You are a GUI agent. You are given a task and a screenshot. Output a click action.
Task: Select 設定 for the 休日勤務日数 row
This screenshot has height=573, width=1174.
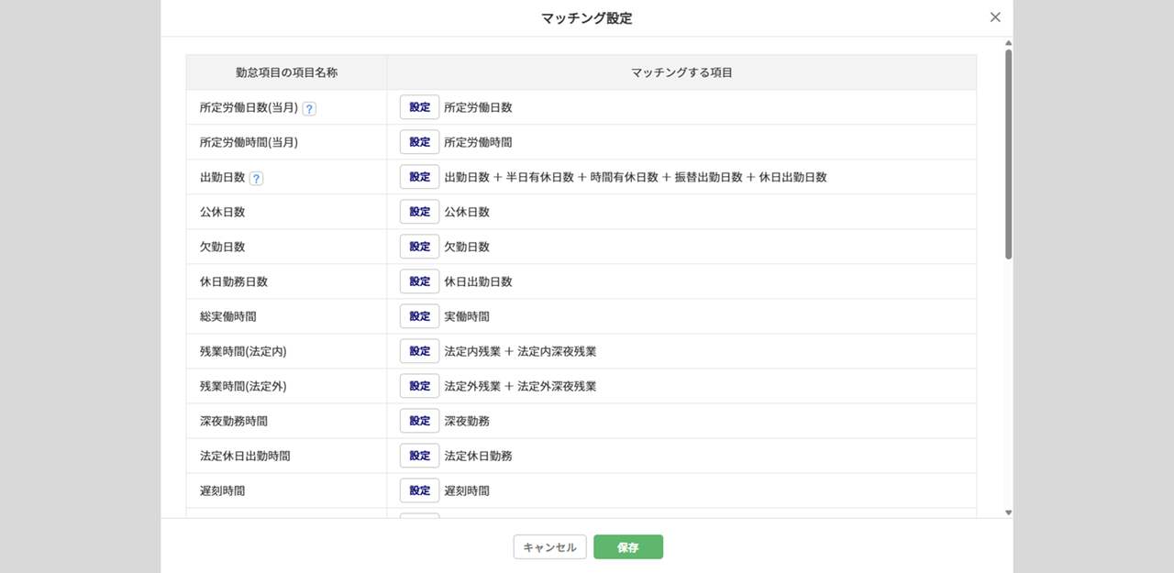pyautogui.click(x=419, y=281)
